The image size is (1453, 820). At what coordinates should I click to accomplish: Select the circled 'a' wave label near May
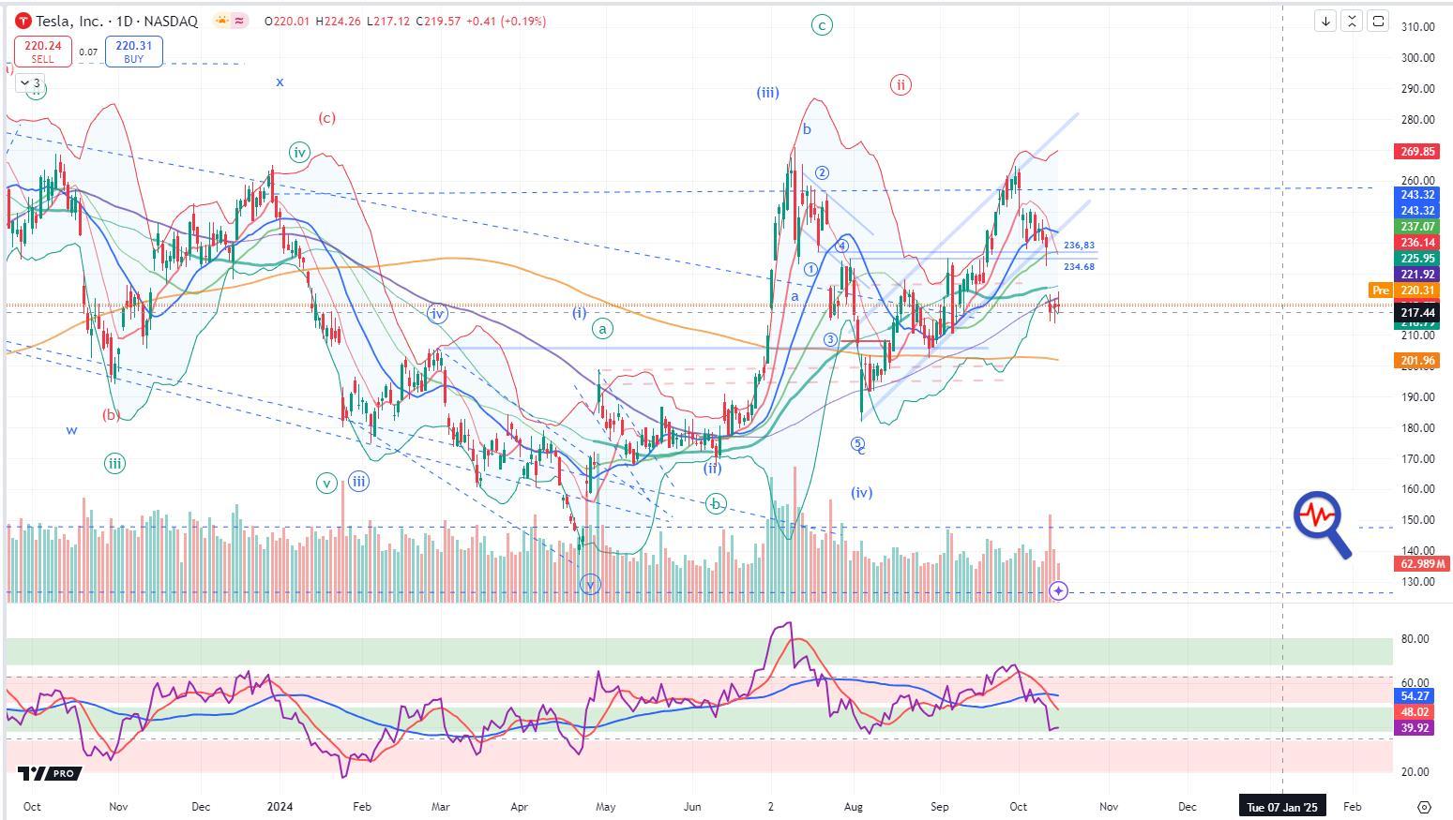pyautogui.click(x=602, y=329)
